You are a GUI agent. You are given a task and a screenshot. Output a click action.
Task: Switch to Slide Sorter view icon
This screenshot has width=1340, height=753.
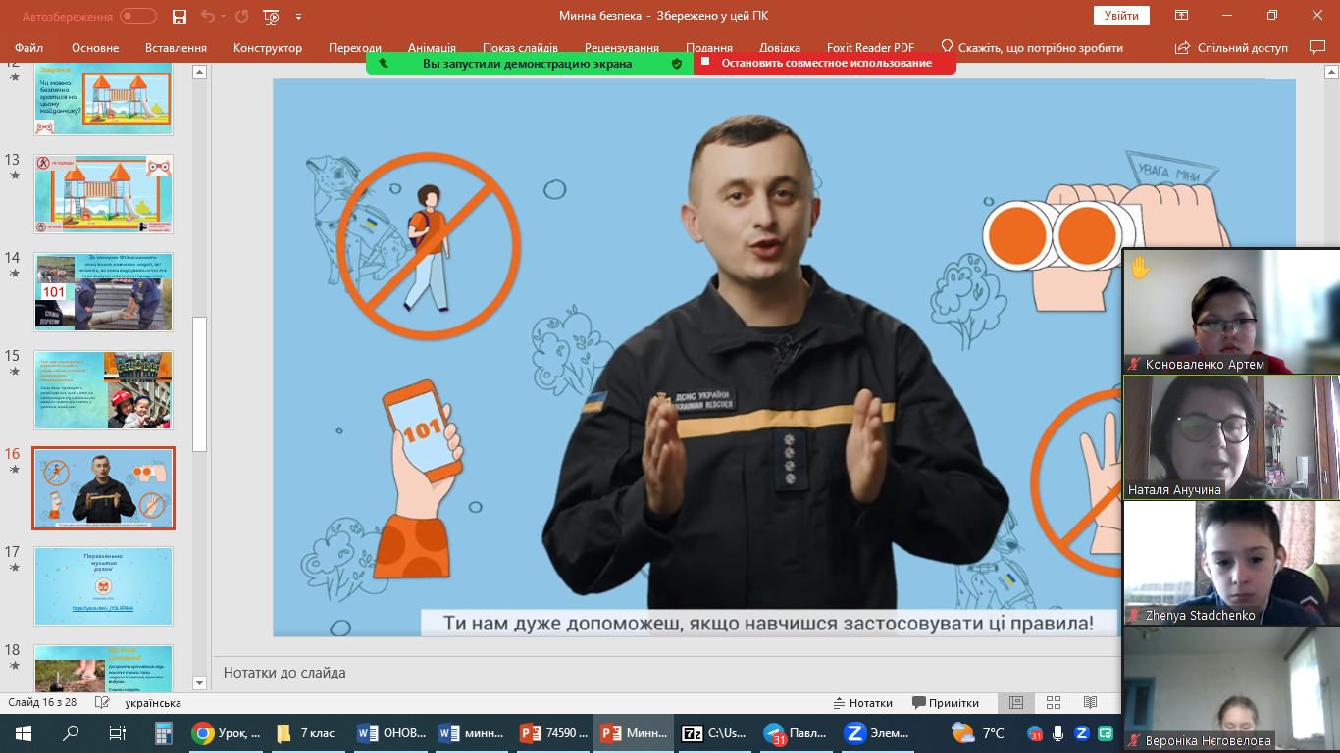1053,703
